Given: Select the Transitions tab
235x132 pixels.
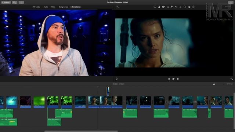Looking at the screenshot, I should pyautogui.click(x=76, y=7).
